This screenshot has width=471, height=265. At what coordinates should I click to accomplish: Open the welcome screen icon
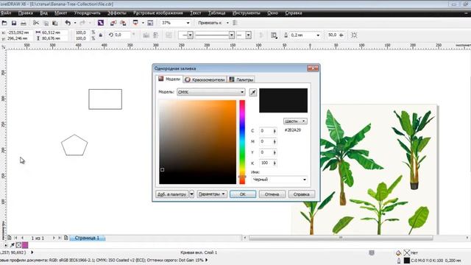point(150,23)
